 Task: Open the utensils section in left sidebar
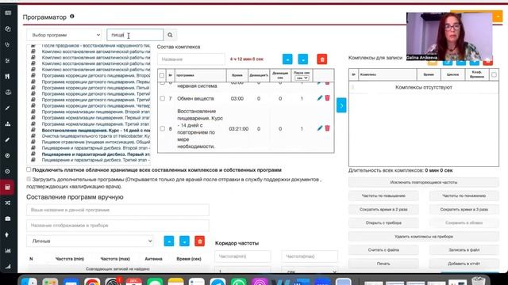coord(7,77)
